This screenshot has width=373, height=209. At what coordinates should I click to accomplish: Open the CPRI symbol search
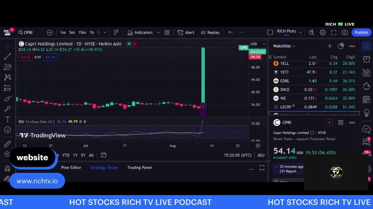pos(26,33)
